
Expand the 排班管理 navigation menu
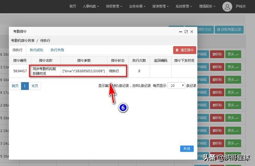(x=114, y=6)
